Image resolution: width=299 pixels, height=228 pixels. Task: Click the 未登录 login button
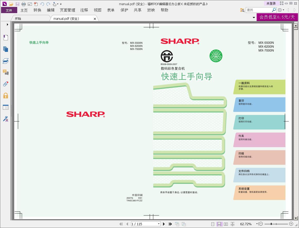[271, 3]
